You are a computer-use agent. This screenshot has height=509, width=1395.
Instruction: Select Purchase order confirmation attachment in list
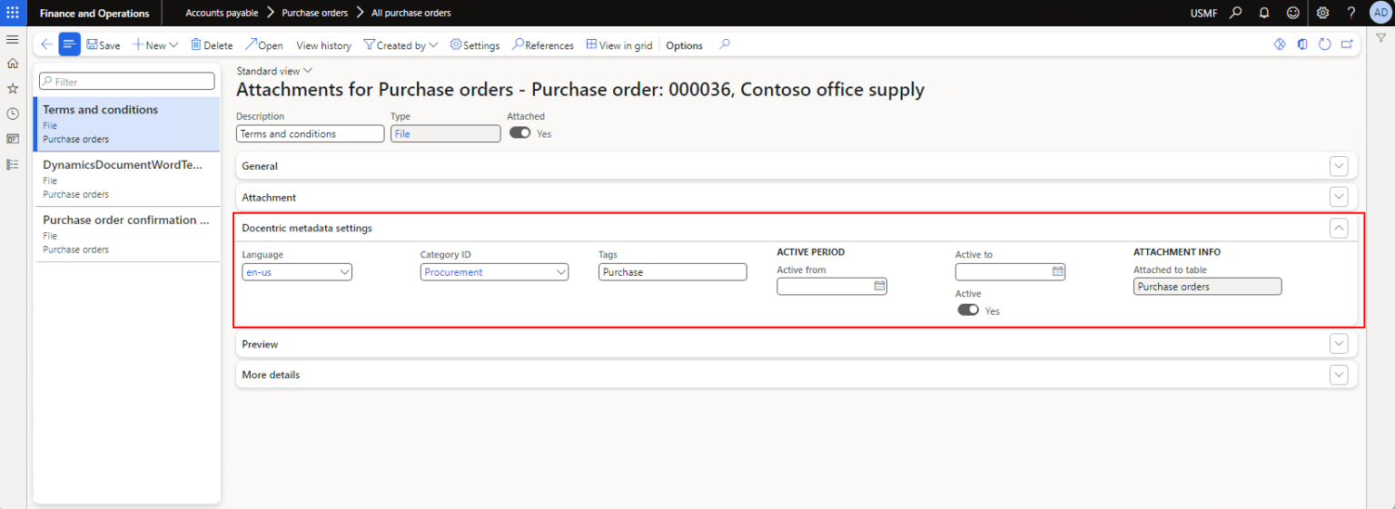(x=126, y=234)
